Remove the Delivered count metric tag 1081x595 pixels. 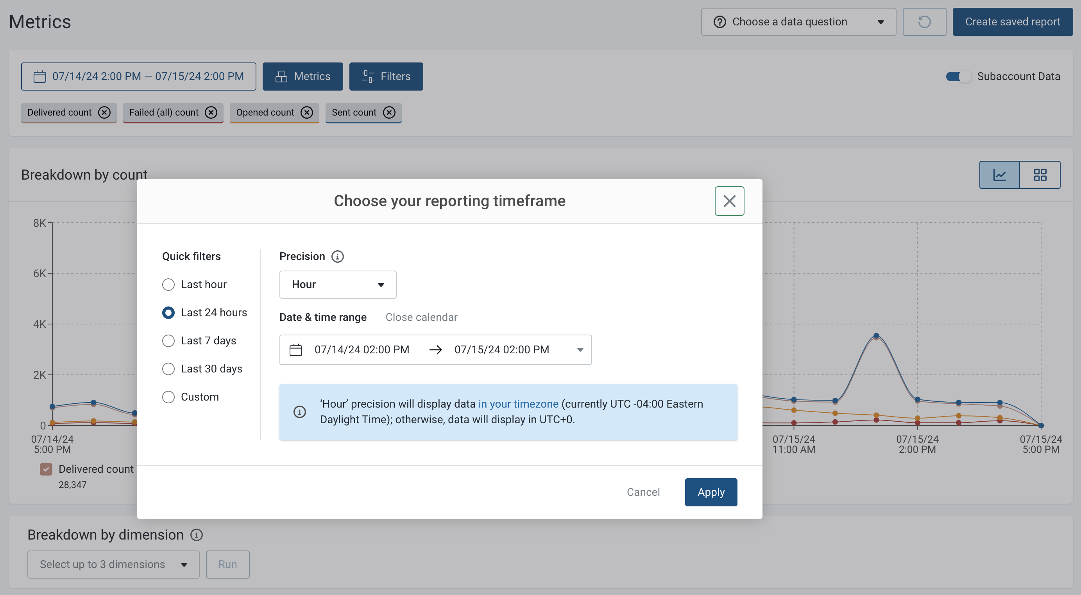coord(104,112)
